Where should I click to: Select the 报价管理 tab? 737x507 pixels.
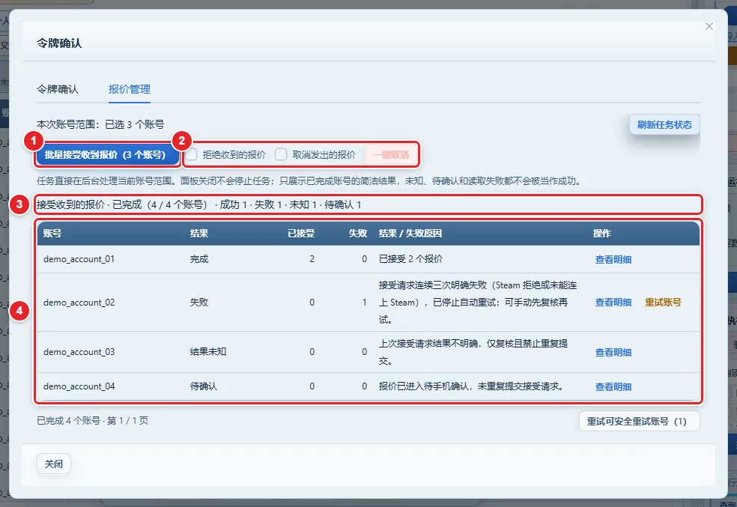[x=130, y=89]
